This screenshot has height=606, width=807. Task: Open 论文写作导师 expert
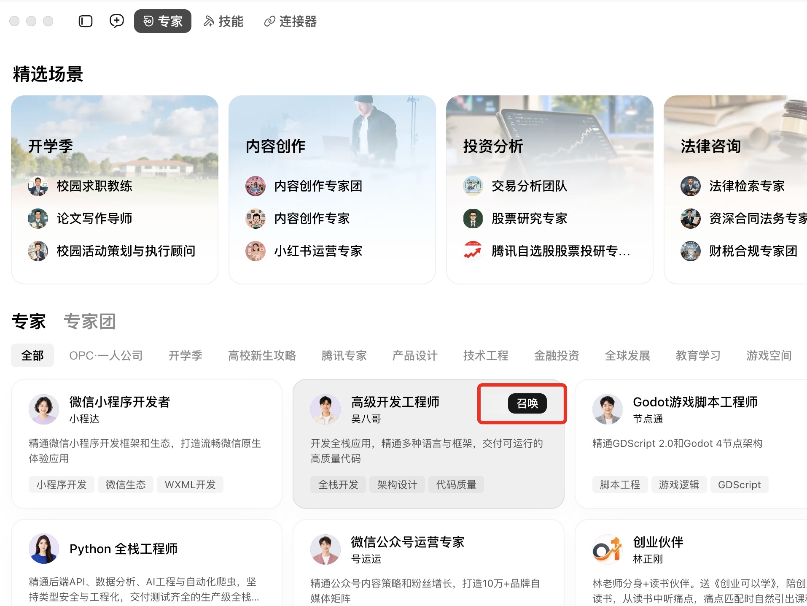point(94,219)
